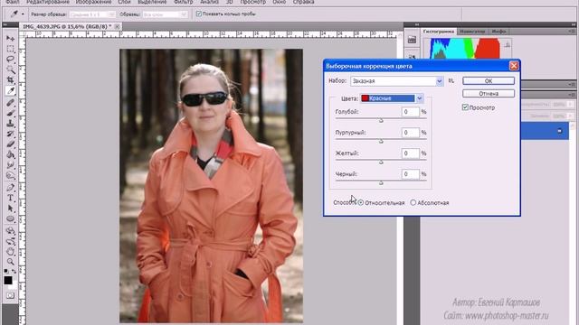Click the Голубой percentage input field
The image size is (579, 325).
[410, 112]
